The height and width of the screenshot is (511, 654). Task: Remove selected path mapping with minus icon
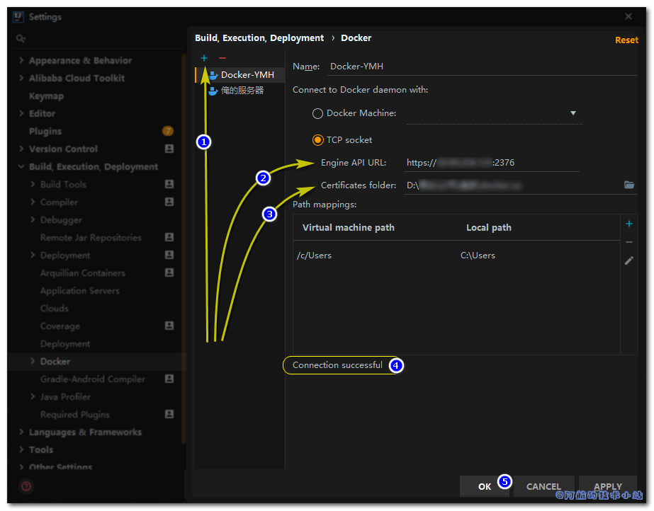629,242
